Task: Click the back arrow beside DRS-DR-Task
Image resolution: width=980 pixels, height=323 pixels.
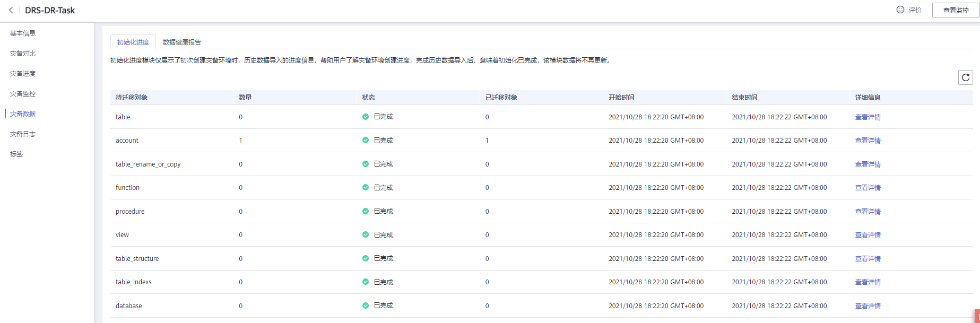Action: pyautogui.click(x=11, y=10)
